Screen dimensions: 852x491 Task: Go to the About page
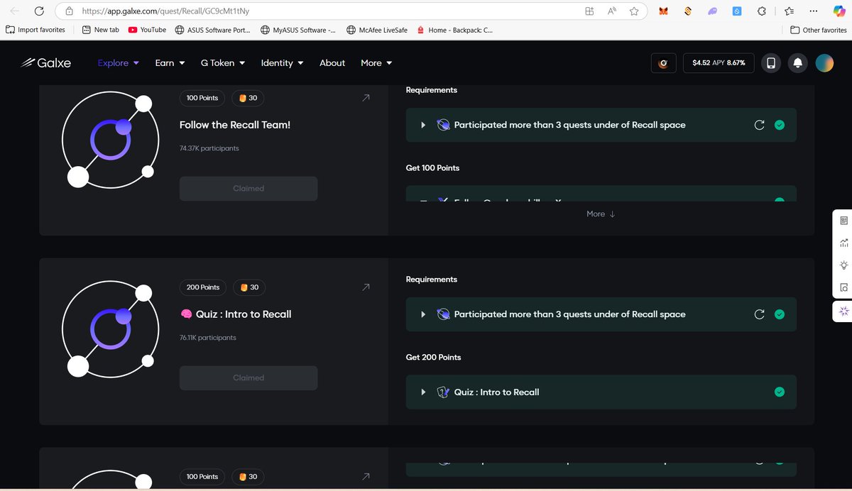332,62
